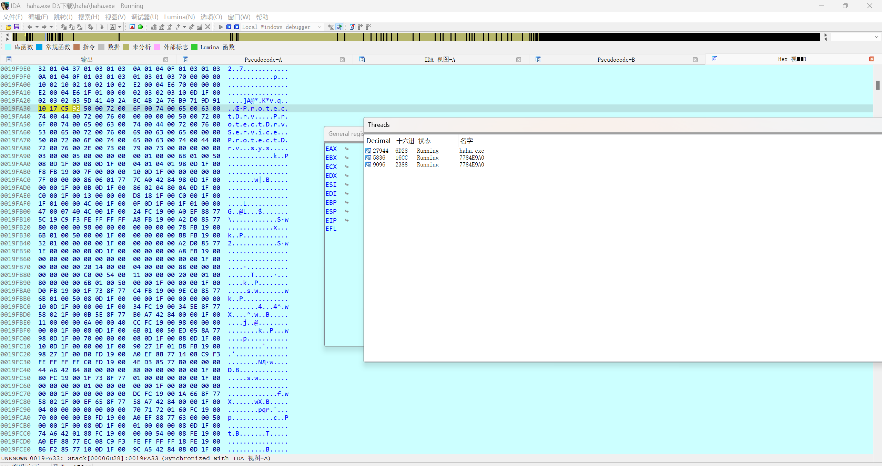Click the 常规函数 blue color swatch
The image size is (882, 466).
point(39,47)
